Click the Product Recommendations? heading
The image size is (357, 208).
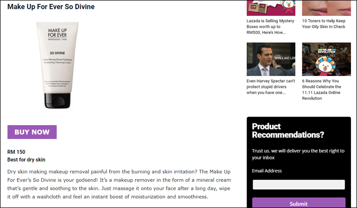[288, 131]
